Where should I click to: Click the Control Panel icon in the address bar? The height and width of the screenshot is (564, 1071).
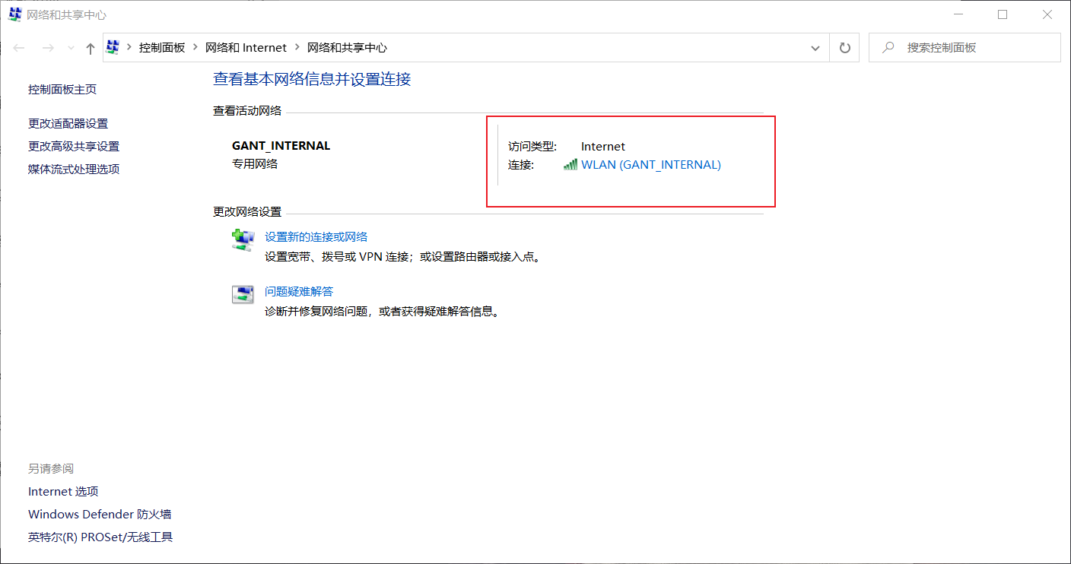click(x=113, y=47)
